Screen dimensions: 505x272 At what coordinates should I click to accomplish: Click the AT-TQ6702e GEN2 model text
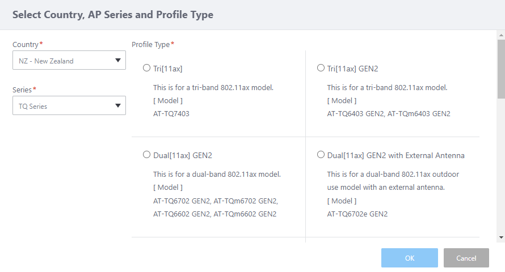(x=357, y=214)
